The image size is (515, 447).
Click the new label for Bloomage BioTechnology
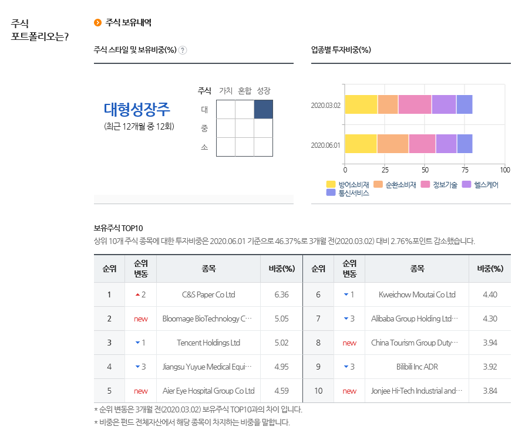pyautogui.click(x=141, y=319)
